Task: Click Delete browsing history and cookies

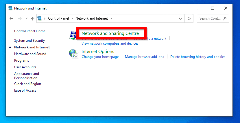Action: pos(198,57)
